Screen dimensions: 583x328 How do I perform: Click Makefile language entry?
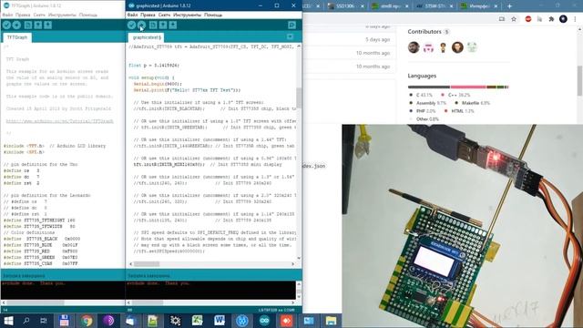473,103
